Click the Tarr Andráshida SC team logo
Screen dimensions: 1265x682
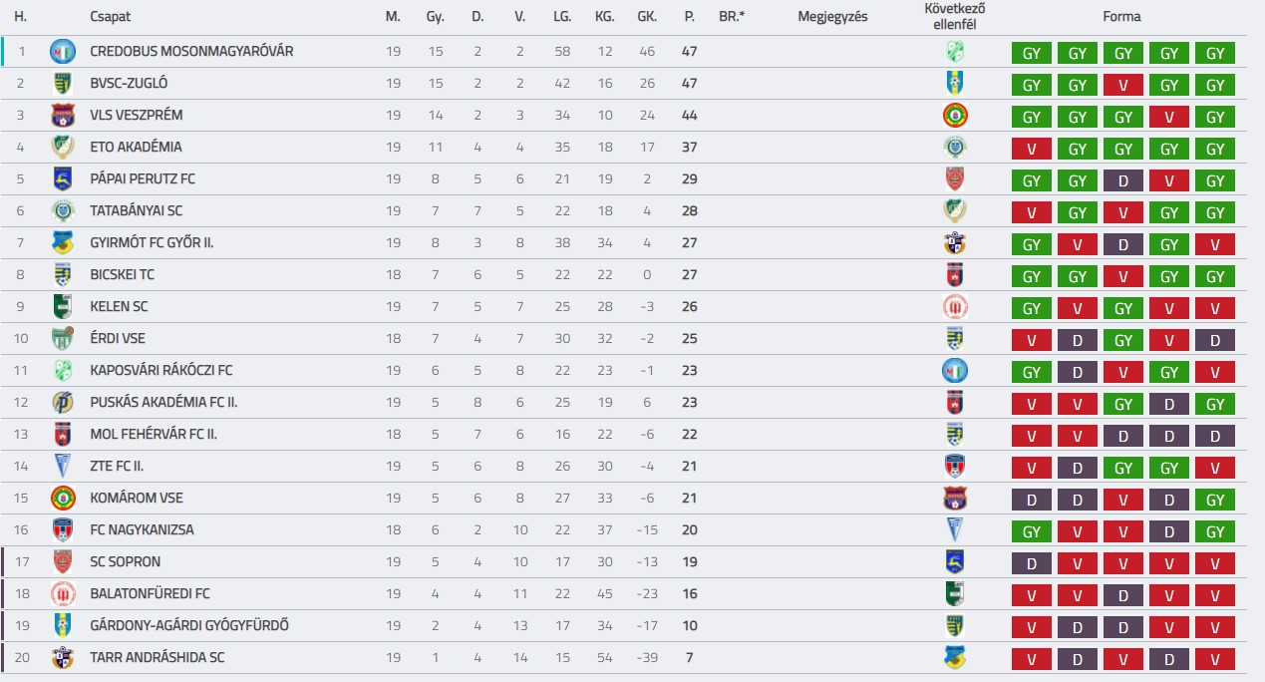click(x=63, y=657)
